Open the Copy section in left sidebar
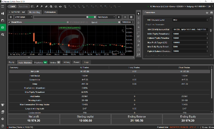The width and height of the screenshot is (214, 129). tap(3, 20)
